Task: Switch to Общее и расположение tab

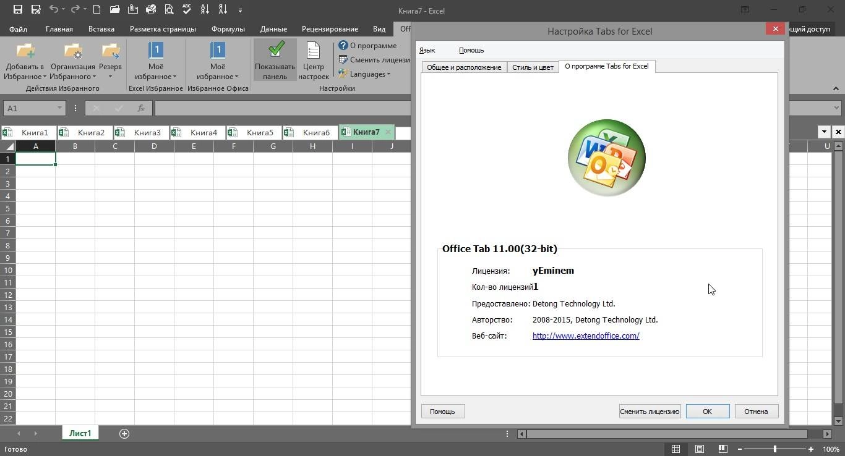Action: click(464, 67)
